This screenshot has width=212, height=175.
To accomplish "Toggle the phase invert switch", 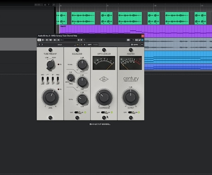I will coord(53,80).
